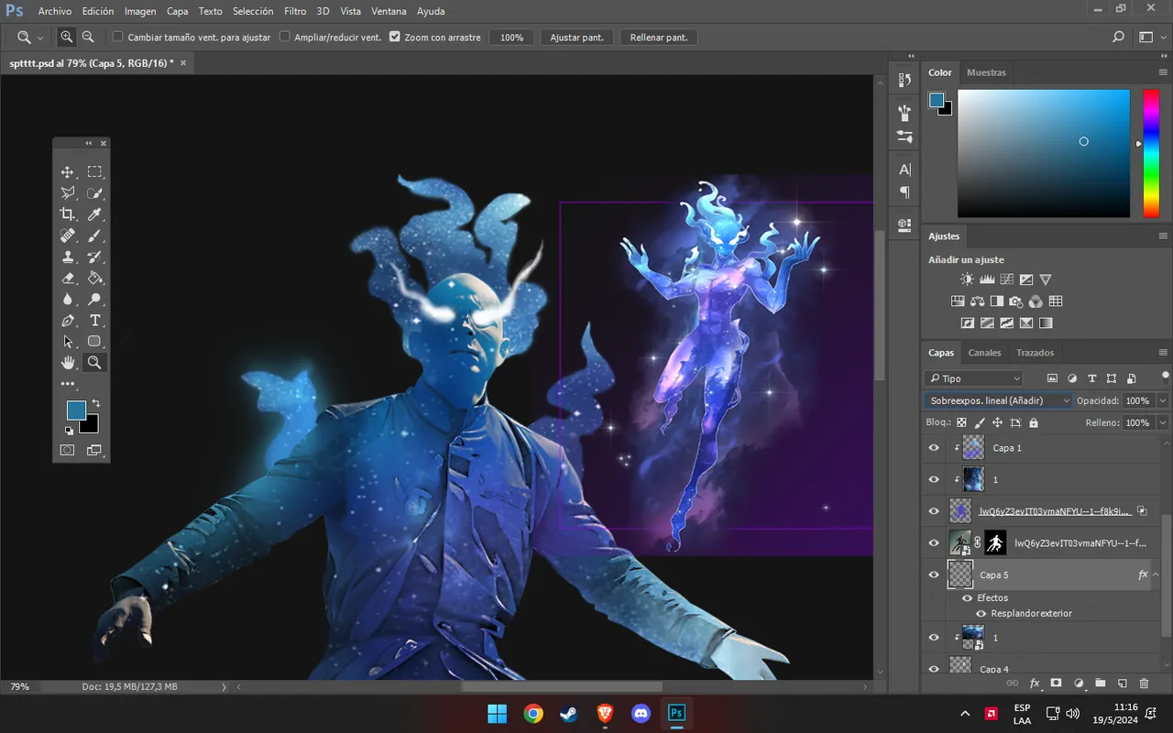Select the Lasso tool
Image resolution: width=1173 pixels, height=733 pixels.
[68, 193]
